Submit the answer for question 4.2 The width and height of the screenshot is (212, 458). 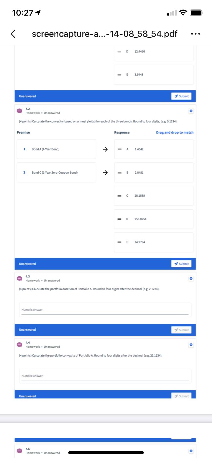click(x=182, y=264)
